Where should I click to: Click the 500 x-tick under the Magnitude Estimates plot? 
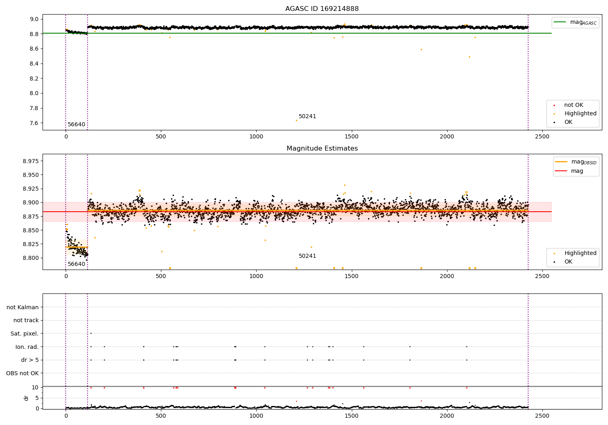(161, 276)
